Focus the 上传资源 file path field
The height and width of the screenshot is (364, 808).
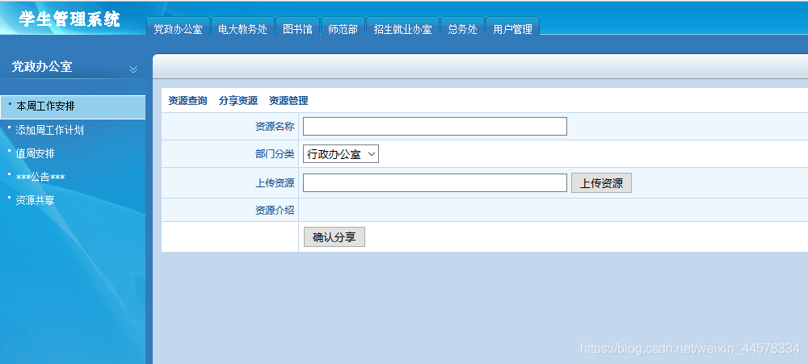click(435, 182)
